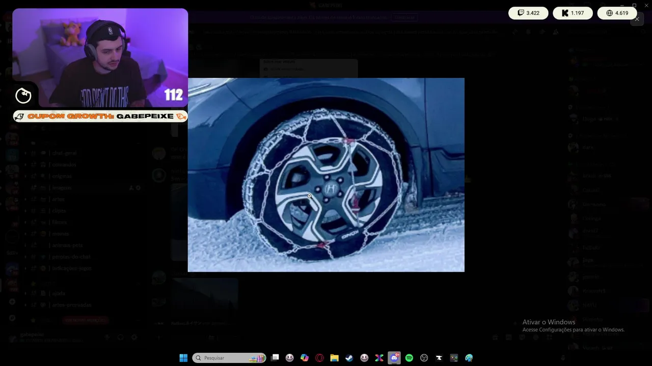Click the gabepeixe user panel name
The height and width of the screenshot is (366, 652).
(32, 334)
